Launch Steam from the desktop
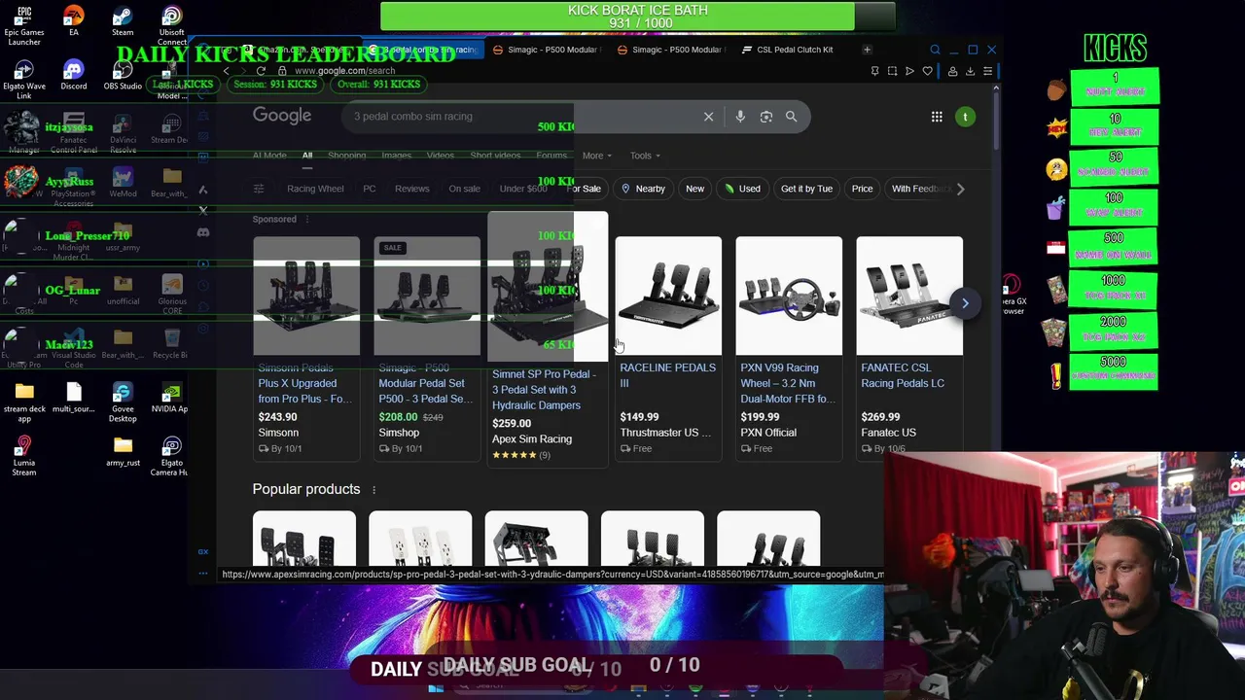This screenshot has height=700, width=1245. [123, 21]
